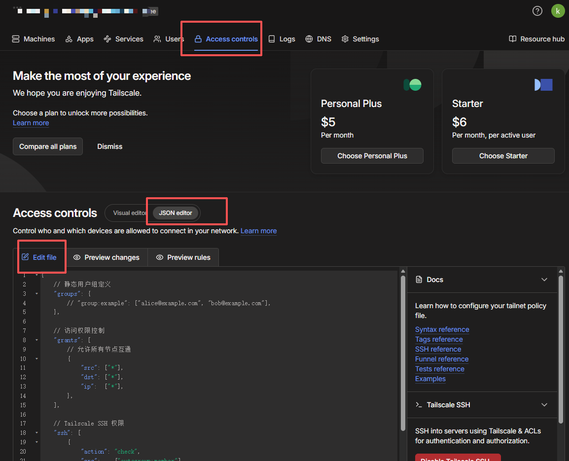Open the Examples docs link

coord(430,379)
